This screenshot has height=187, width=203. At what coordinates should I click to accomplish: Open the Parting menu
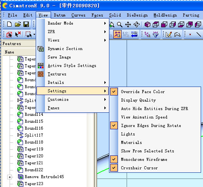pyautogui.click(x=191, y=15)
